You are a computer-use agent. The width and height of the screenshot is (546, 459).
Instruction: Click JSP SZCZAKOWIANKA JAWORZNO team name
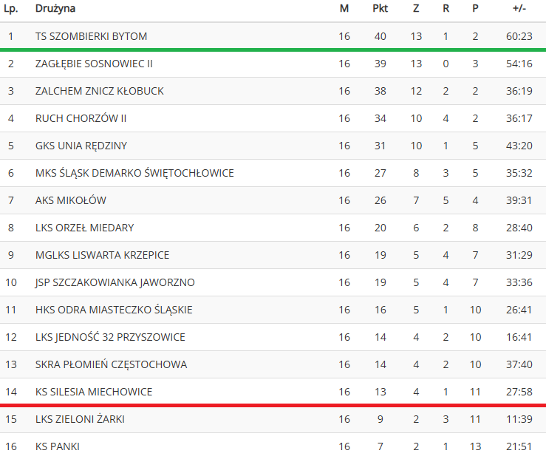[115, 282]
